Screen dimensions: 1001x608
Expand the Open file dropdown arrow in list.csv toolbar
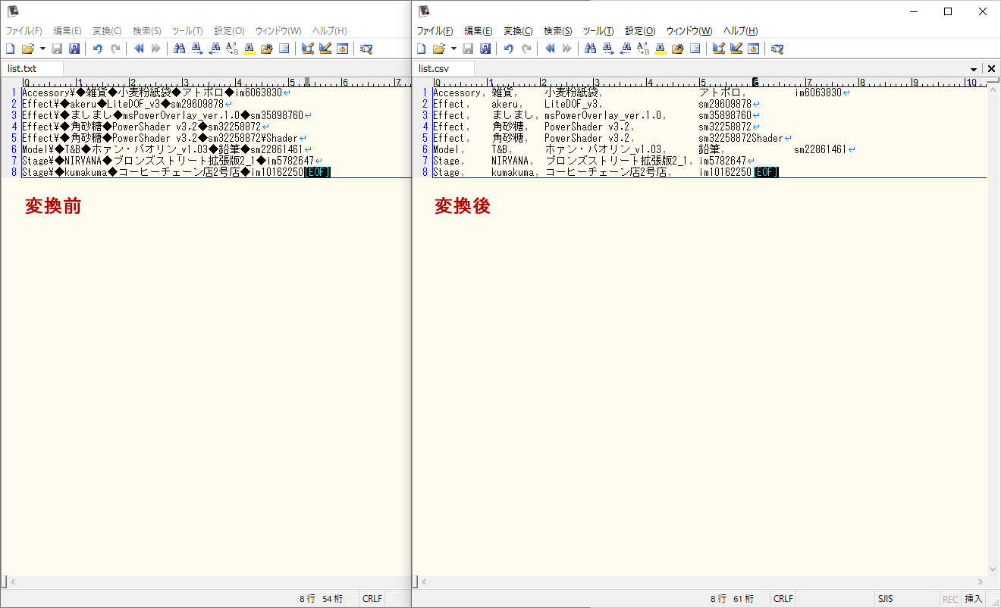click(x=453, y=49)
